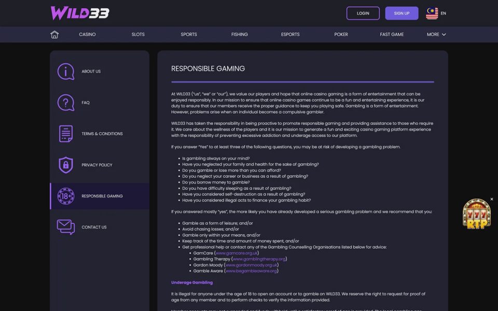Open the EN language selector

(444, 13)
